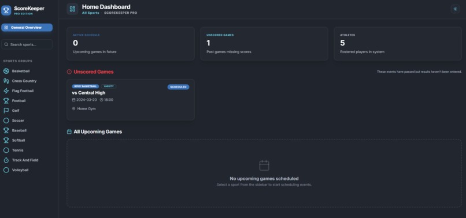
Task: Click 'Rostered players in system' text
Action: tap(363, 52)
